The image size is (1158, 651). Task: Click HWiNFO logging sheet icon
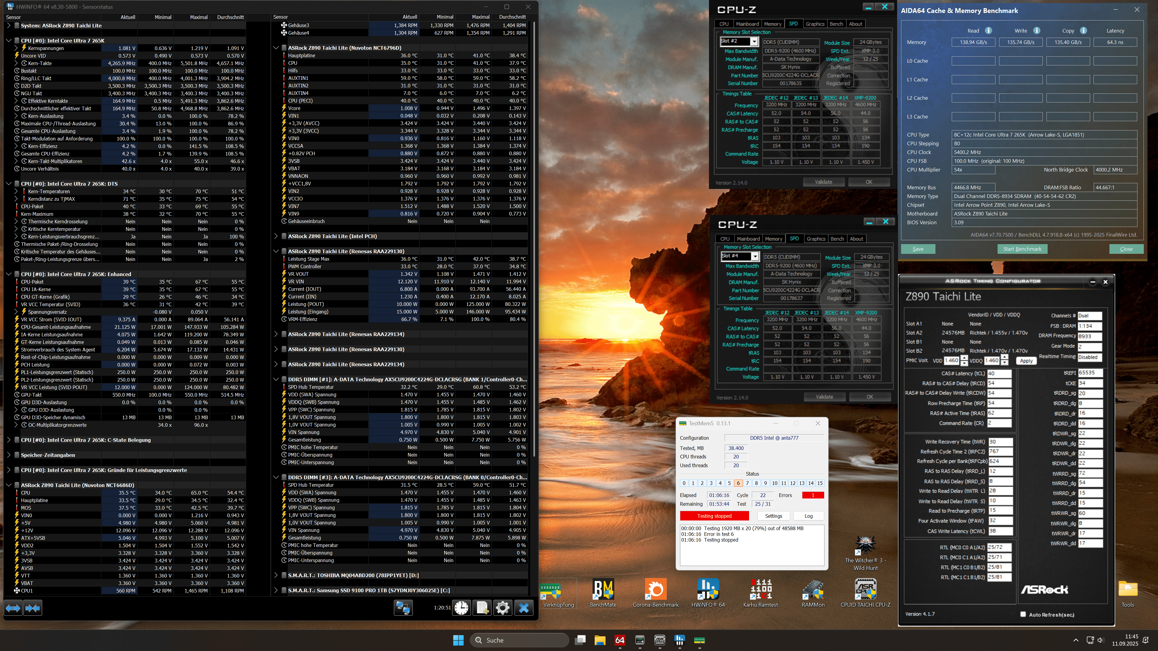(x=482, y=608)
